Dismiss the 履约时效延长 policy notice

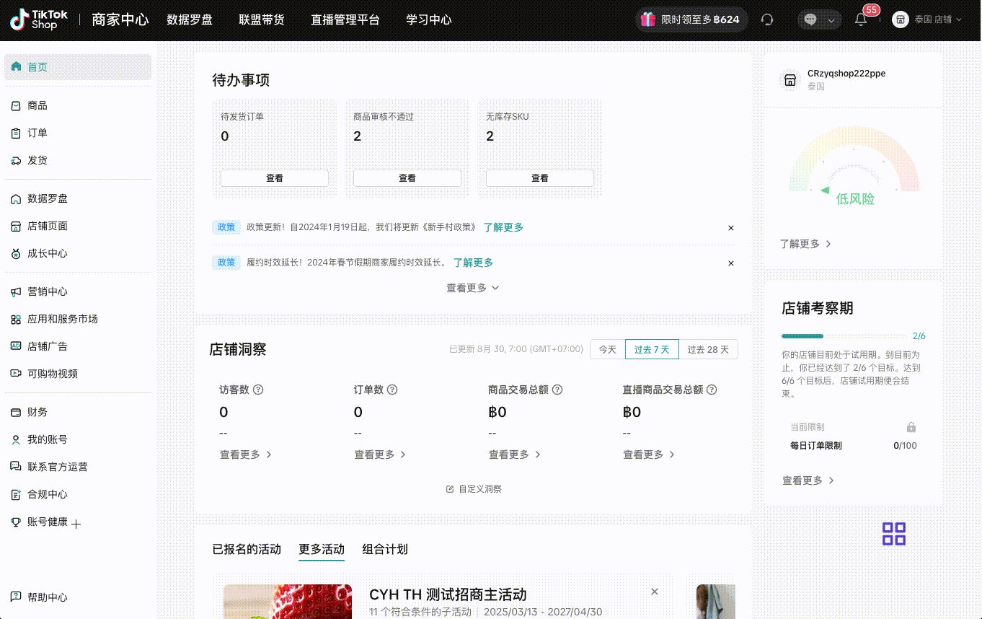730,263
